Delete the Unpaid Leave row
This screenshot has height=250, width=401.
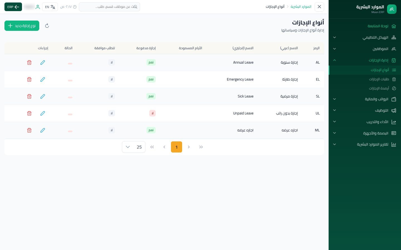(x=29, y=113)
